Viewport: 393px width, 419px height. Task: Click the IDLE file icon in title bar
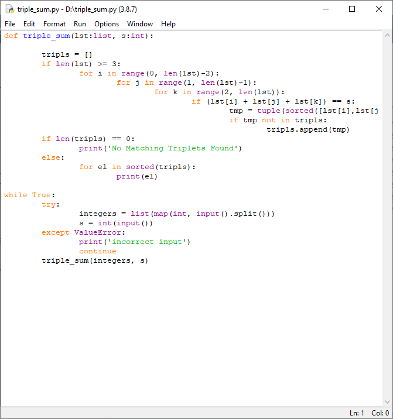10,9
